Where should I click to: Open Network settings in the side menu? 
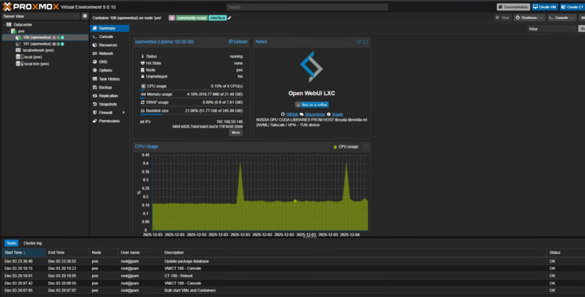pos(106,53)
